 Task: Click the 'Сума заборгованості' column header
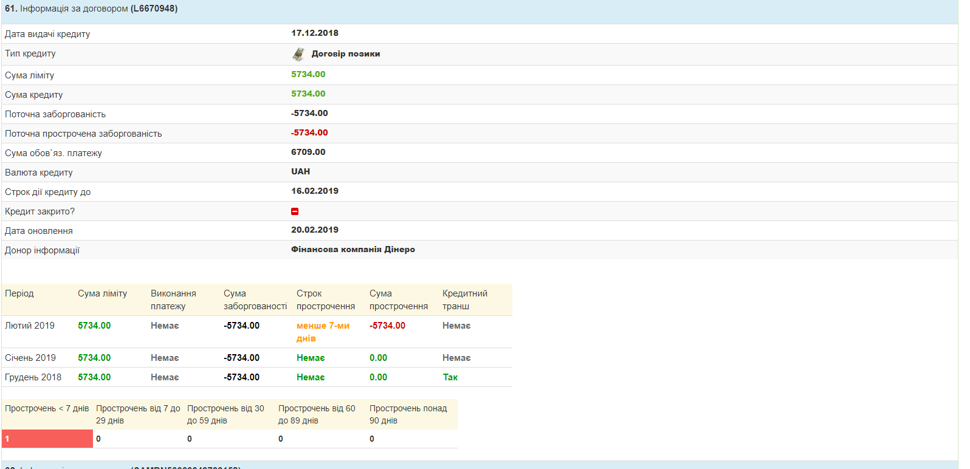coord(255,300)
